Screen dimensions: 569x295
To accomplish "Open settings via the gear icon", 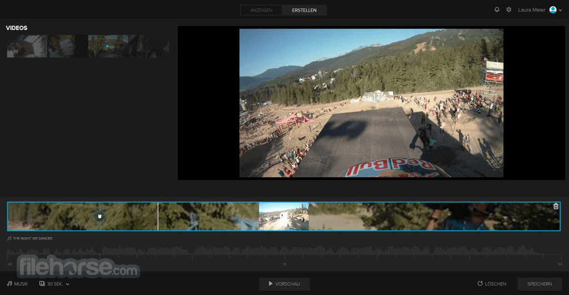I will (x=508, y=9).
